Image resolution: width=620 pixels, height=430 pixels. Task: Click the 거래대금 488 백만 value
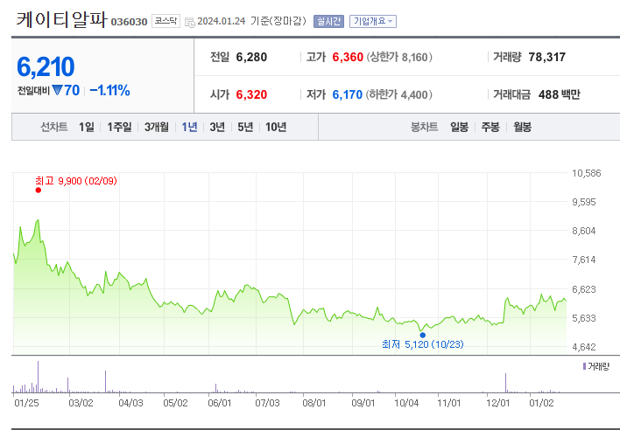click(559, 94)
